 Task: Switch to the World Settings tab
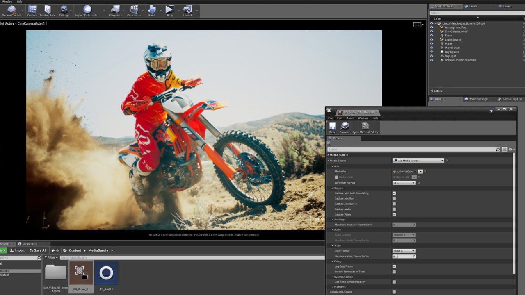478,99
